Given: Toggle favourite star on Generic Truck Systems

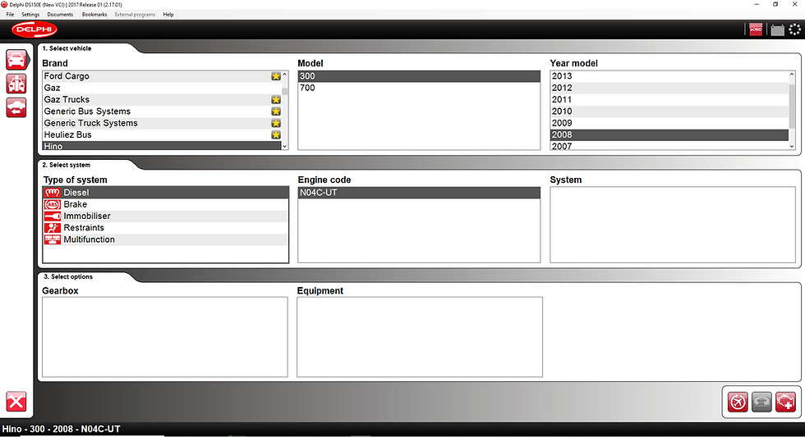Looking at the screenshot, I should pyautogui.click(x=276, y=124).
